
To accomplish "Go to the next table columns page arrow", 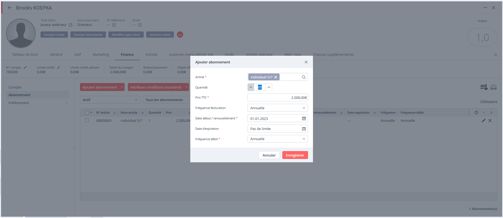I will [491, 113].
